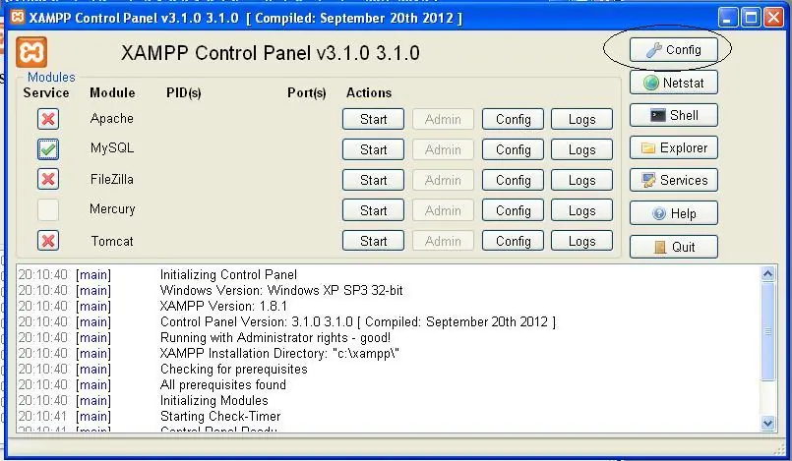Select the FileZilla module name
The width and height of the screenshot is (792, 461).
[x=111, y=179]
